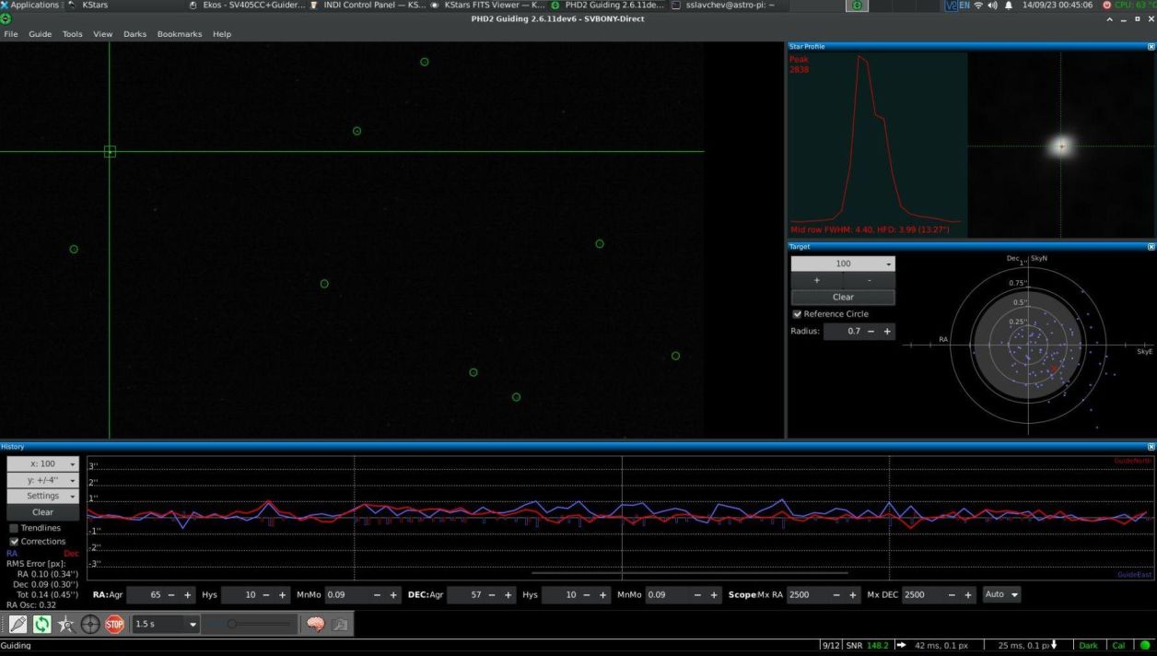This screenshot has width=1157, height=656.
Task: Enable the Trendlines checkbox
Action: (14, 528)
